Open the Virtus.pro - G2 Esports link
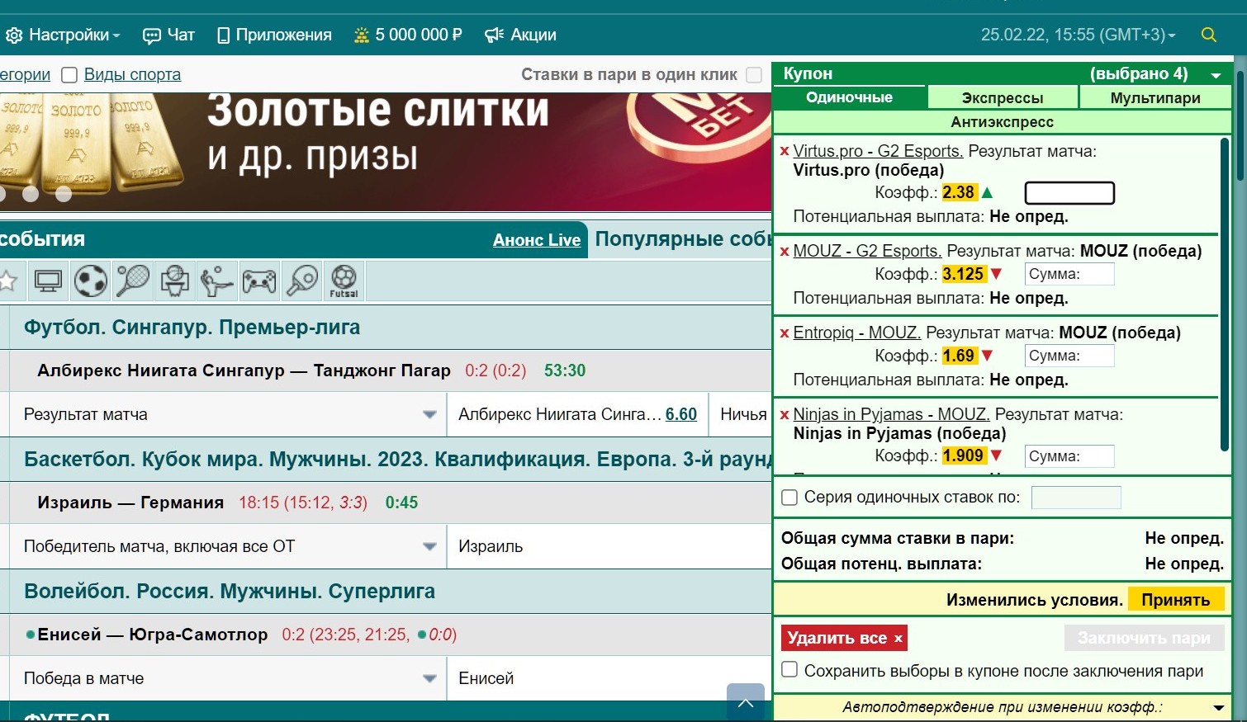This screenshot has height=722, width=1247. pos(878,151)
